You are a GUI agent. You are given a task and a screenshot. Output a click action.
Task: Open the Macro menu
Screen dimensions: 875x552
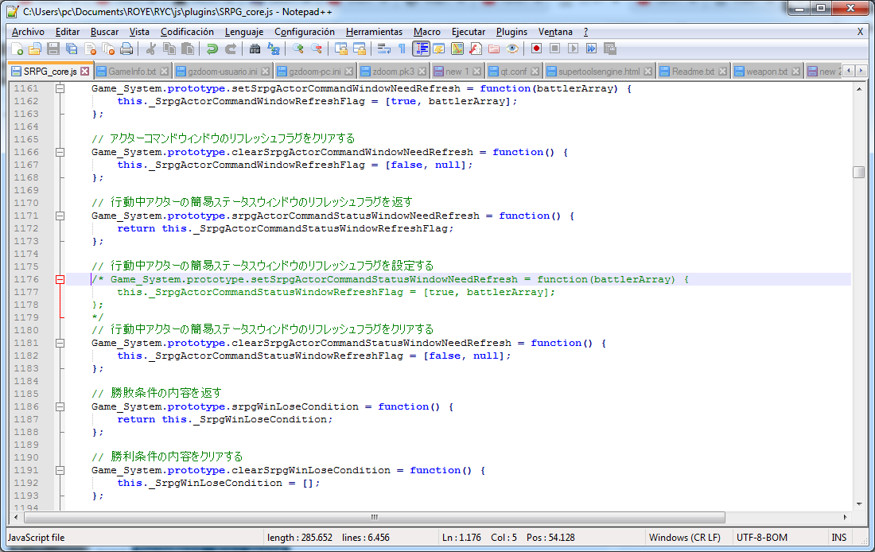point(427,32)
